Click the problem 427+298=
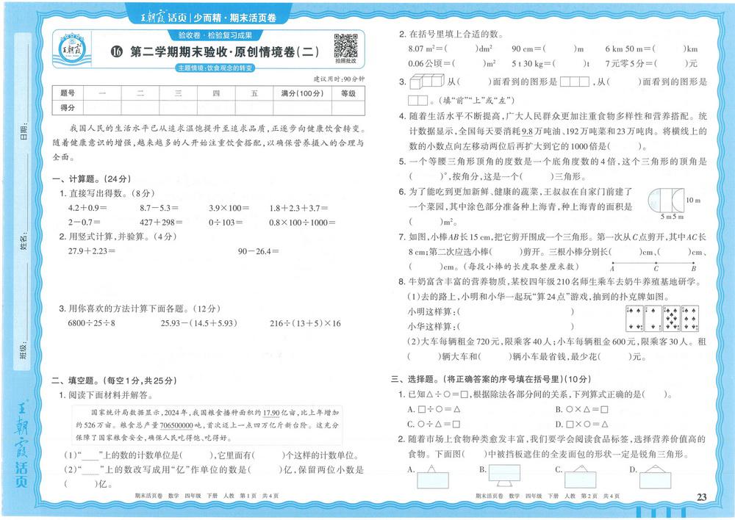This screenshot has width=735, height=520. coord(161,223)
